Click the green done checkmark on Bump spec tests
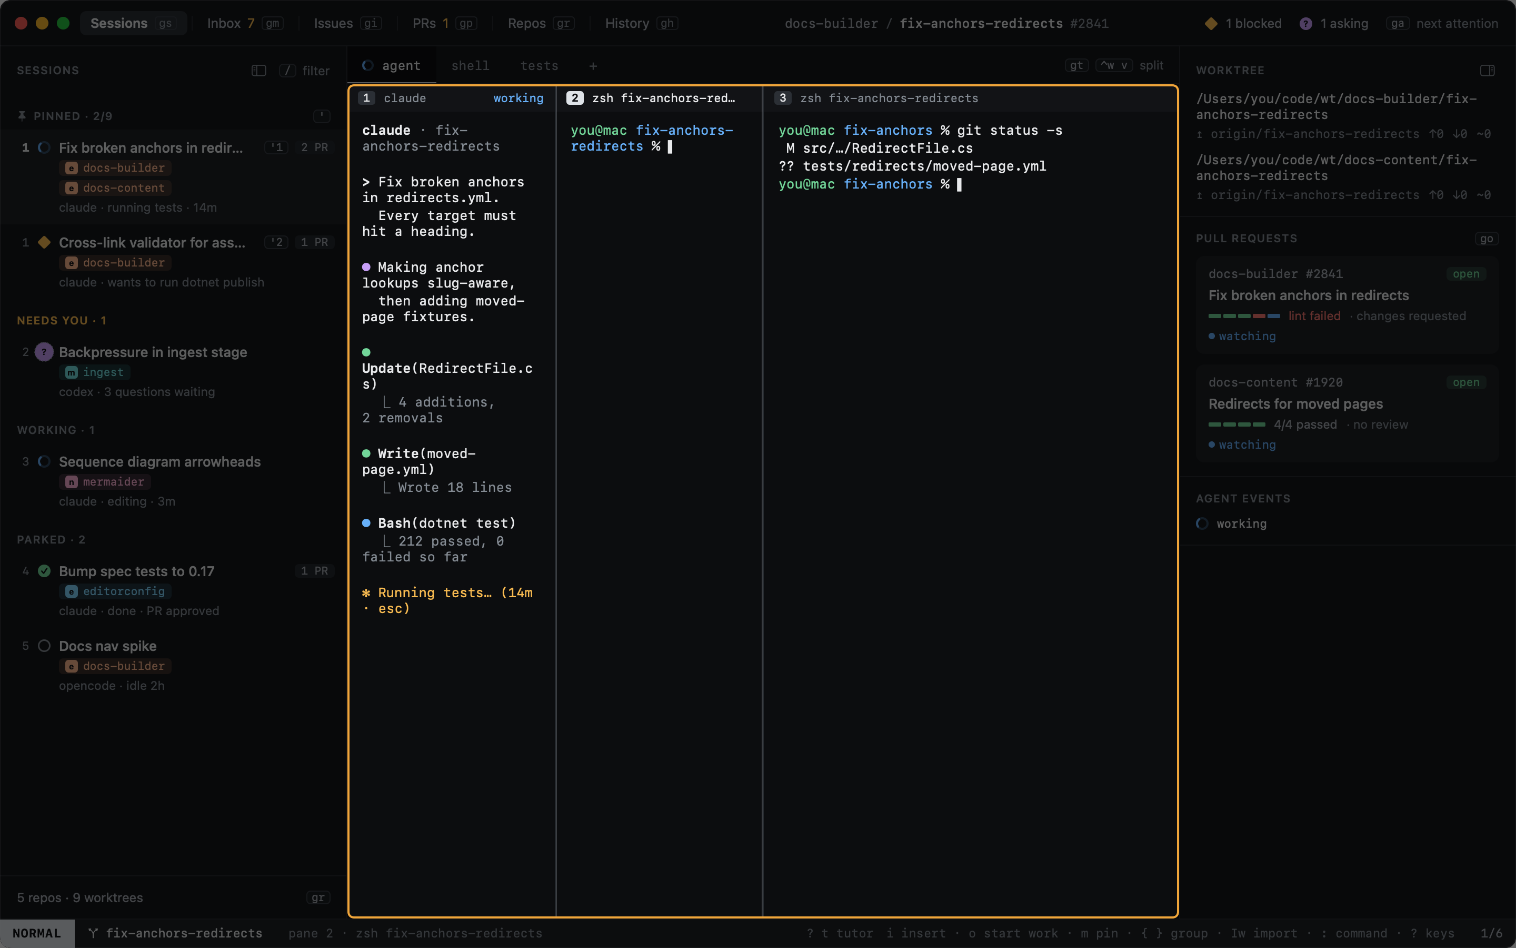This screenshot has width=1516, height=948. click(x=44, y=570)
